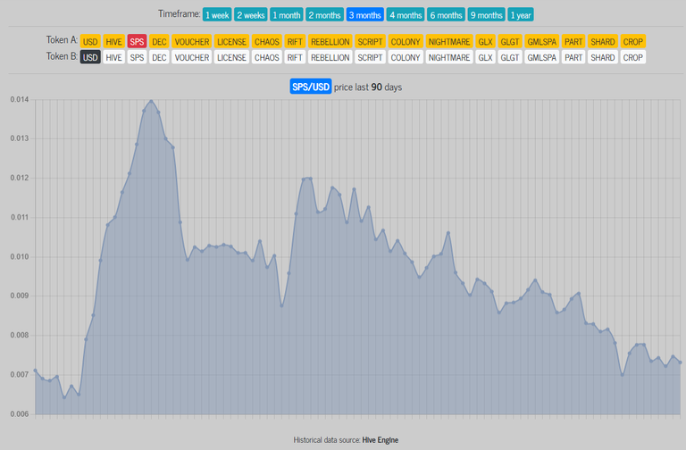Choose PART as Token A
The image size is (686, 450).
[x=573, y=42]
